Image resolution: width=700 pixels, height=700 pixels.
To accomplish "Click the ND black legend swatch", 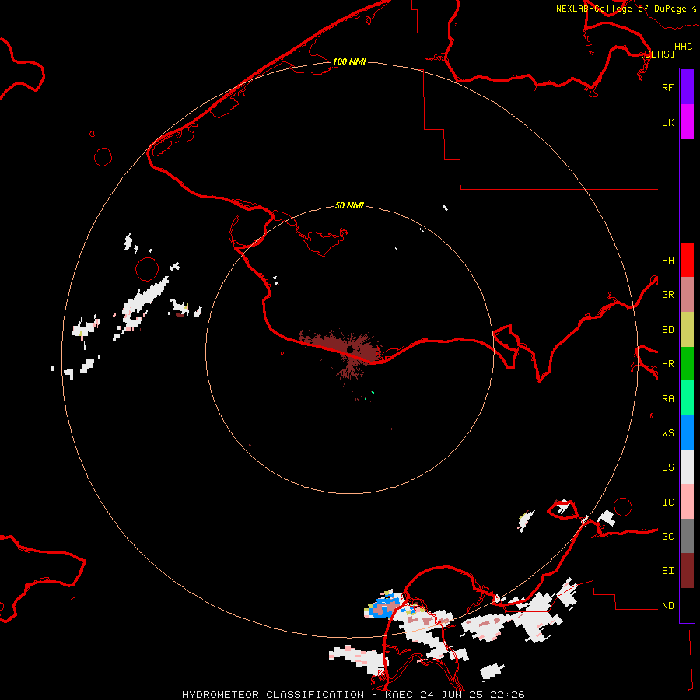I will pyautogui.click(x=687, y=605).
